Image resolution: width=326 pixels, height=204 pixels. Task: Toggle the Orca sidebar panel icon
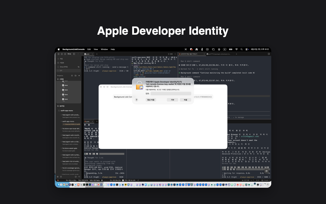pyautogui.click(x=74, y=54)
